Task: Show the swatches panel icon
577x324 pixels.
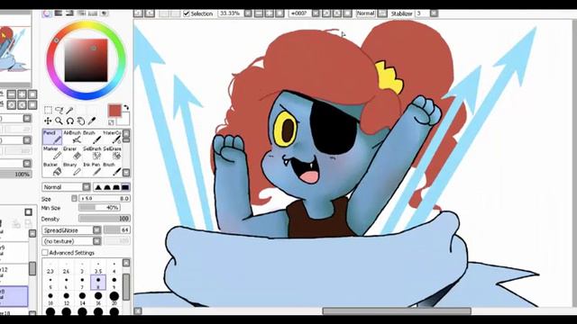Action: point(92,13)
